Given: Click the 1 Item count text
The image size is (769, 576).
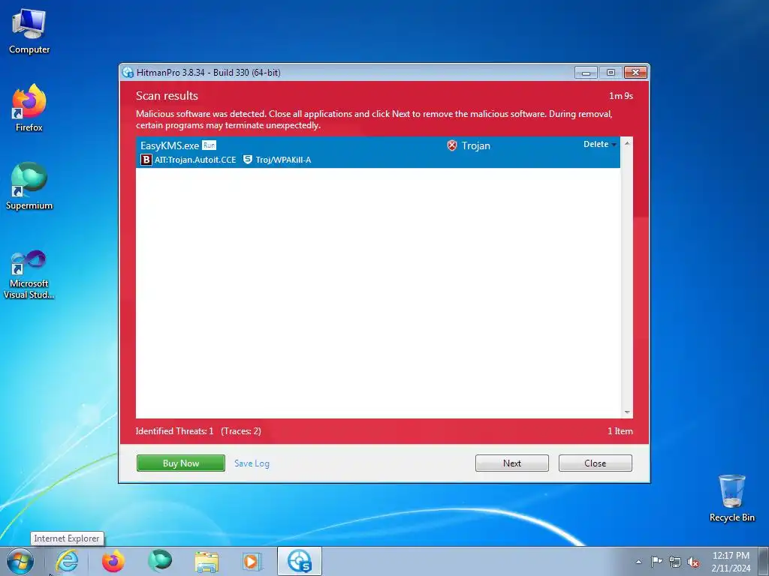Looking at the screenshot, I should pyautogui.click(x=620, y=431).
